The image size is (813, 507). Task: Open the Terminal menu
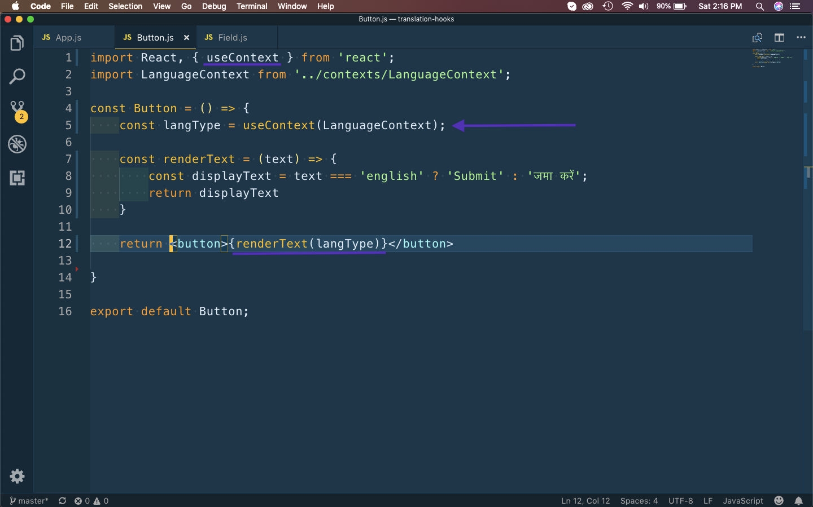tap(252, 6)
